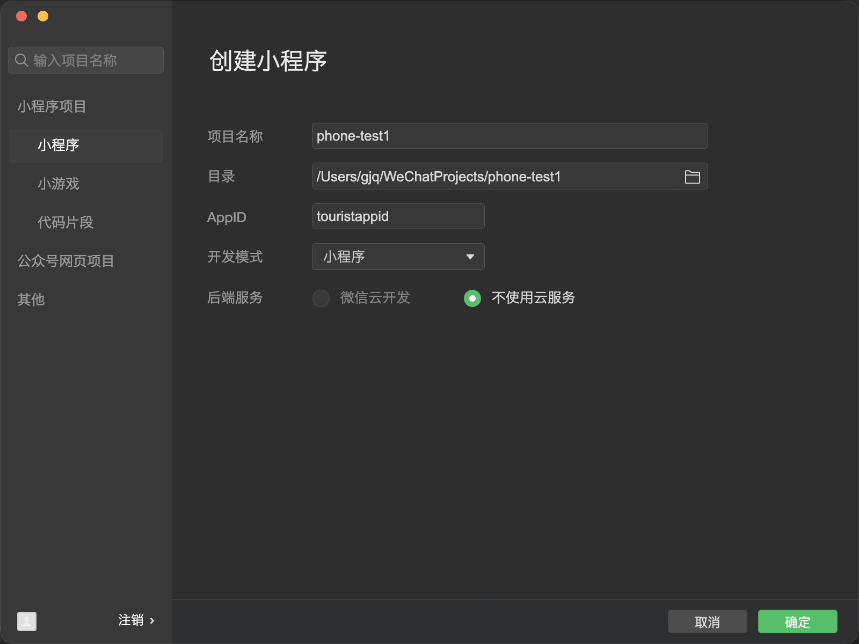Select 其他 in the sidebar
This screenshot has height=644, width=859.
coord(31,299)
